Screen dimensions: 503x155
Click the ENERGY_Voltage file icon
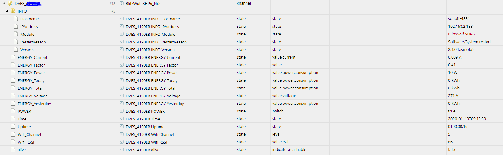[x=13, y=96]
